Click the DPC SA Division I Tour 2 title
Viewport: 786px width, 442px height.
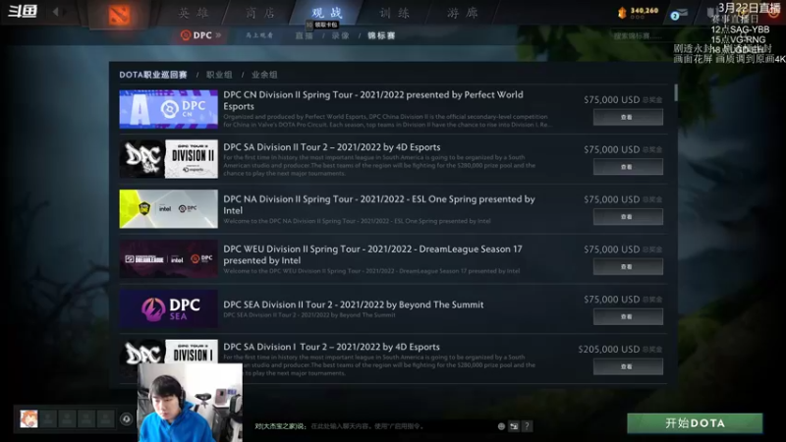coord(331,347)
